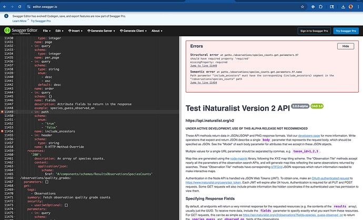The height and width of the screenshot is (220, 363).
Task: Click the extension icon left of the puzzle icon
Action: (x=313, y=7)
